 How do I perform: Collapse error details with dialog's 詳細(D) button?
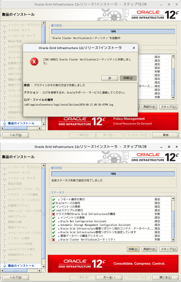point(128,78)
